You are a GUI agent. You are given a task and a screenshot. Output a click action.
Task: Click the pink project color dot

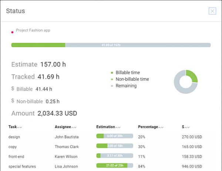coord(12,32)
